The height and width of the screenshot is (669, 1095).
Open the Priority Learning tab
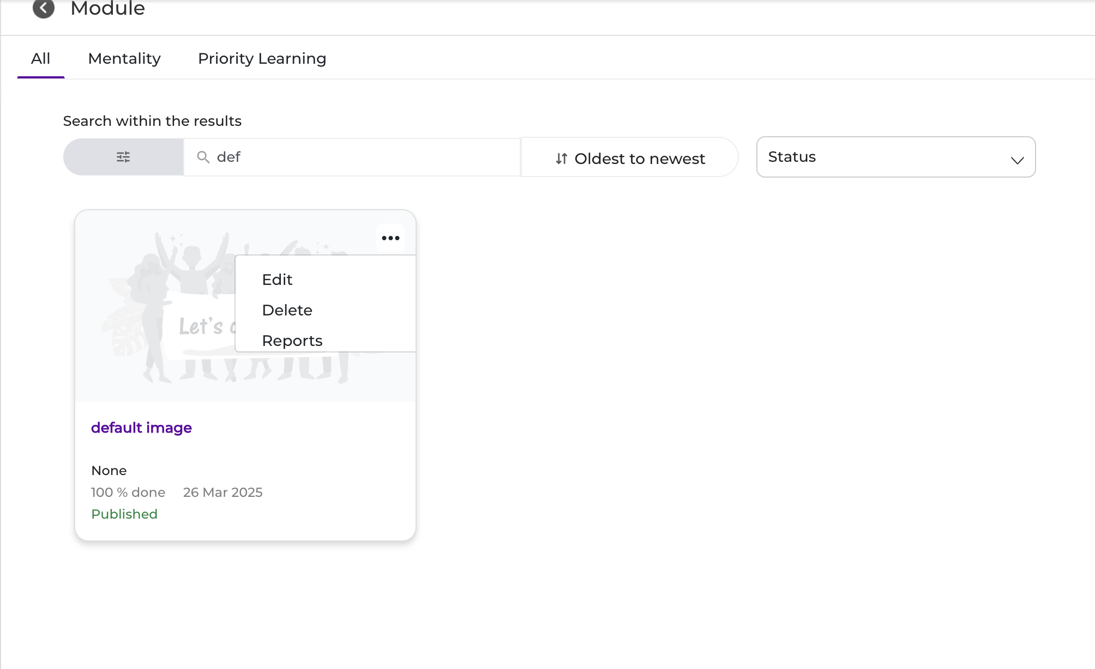click(262, 58)
